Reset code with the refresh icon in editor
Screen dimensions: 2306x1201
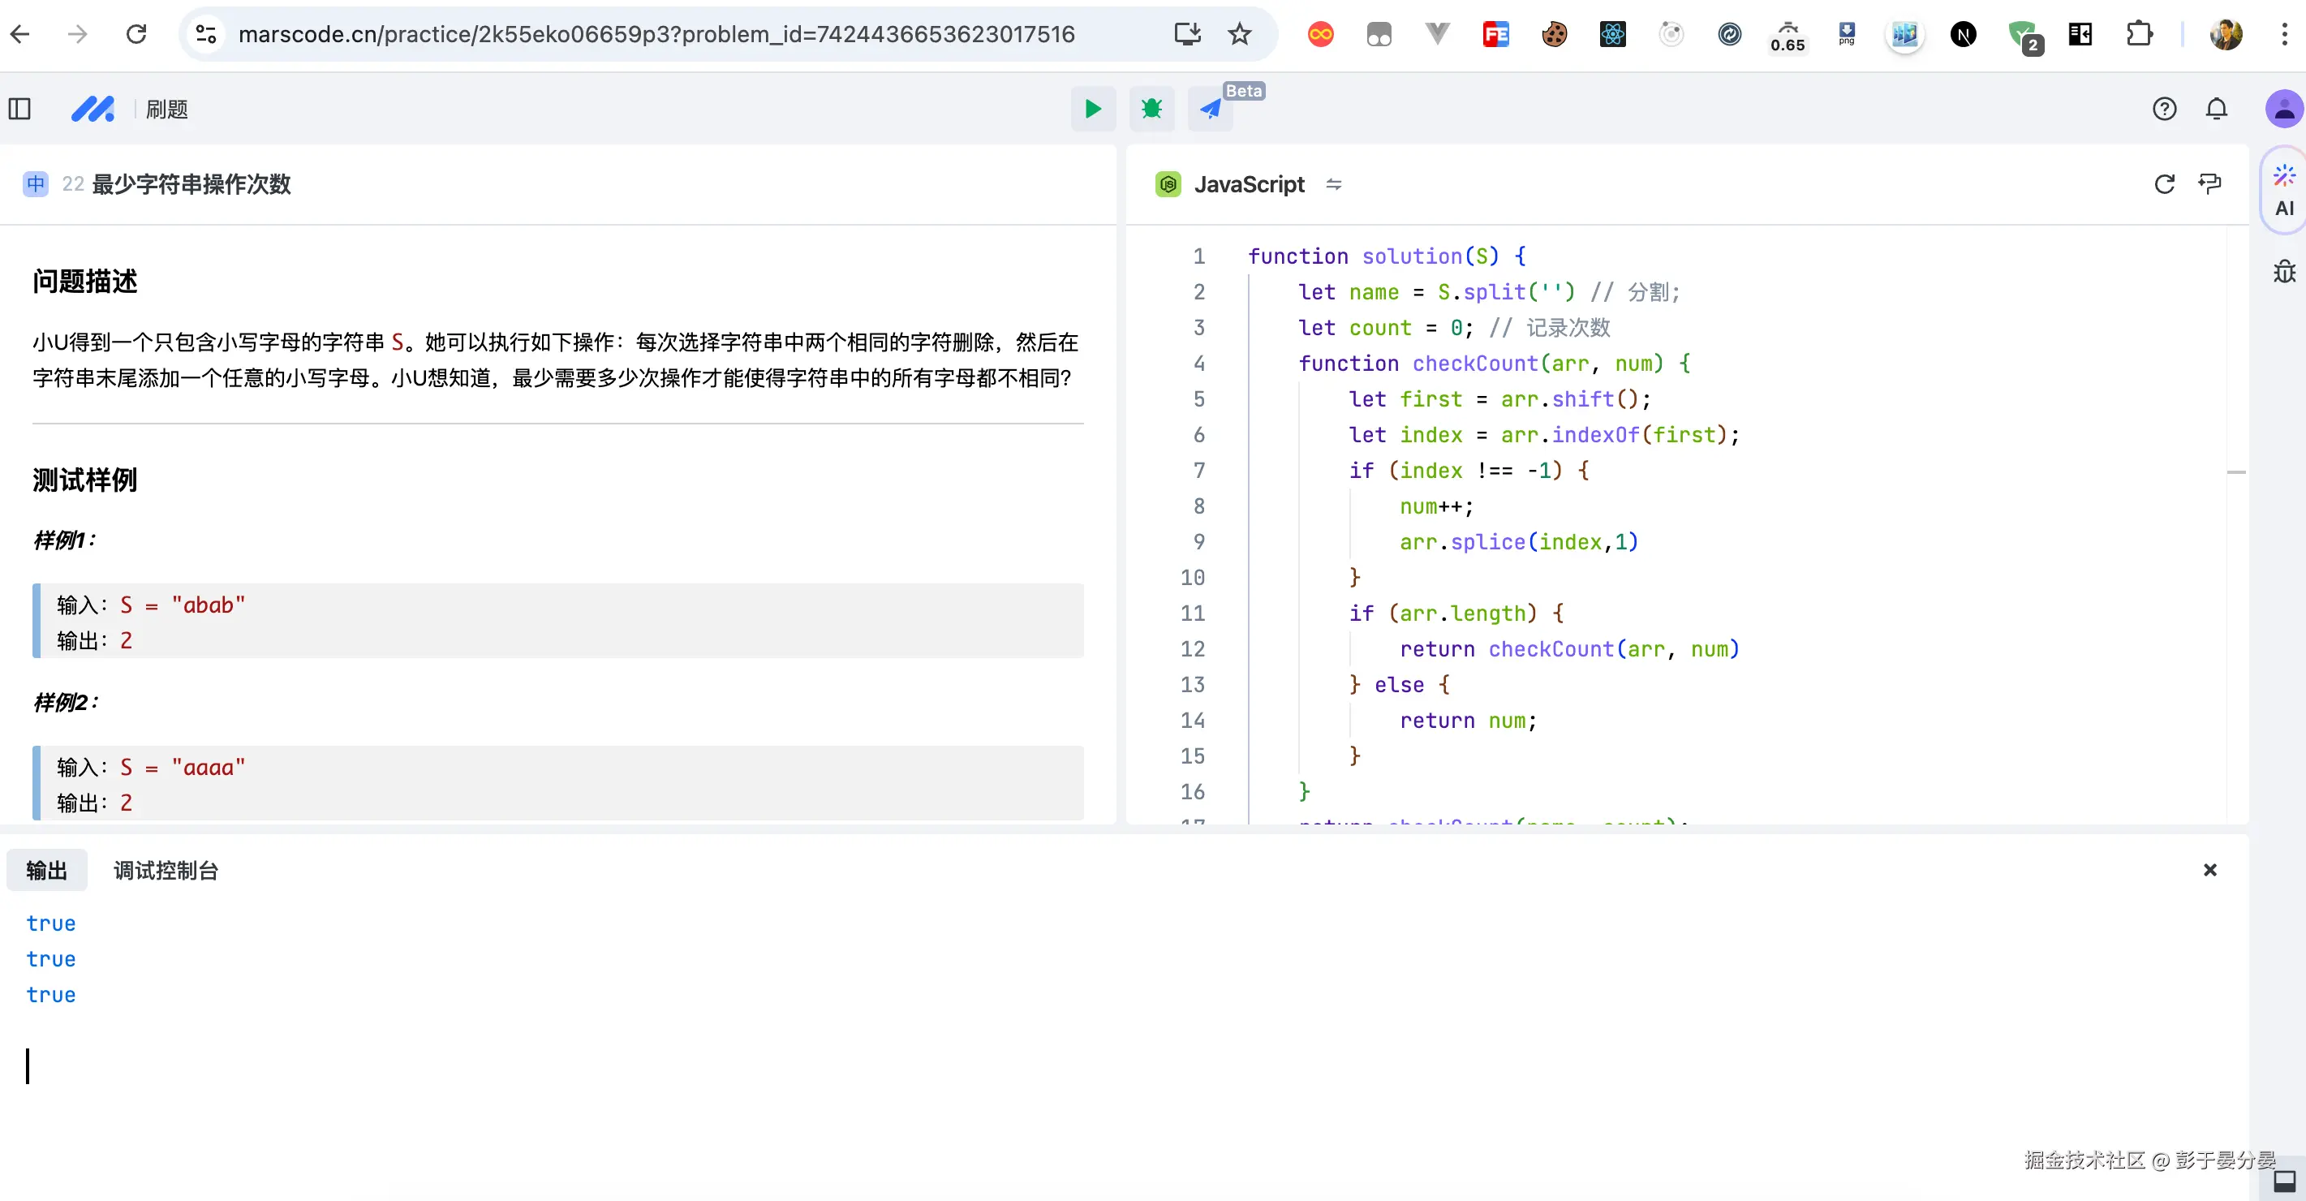[x=2164, y=184]
